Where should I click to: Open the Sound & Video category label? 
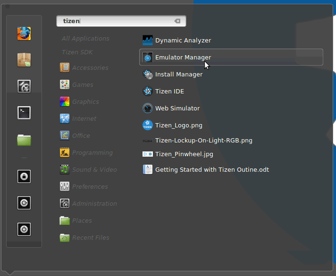[94, 169]
